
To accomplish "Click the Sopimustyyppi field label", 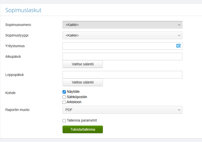I will [17, 35].
